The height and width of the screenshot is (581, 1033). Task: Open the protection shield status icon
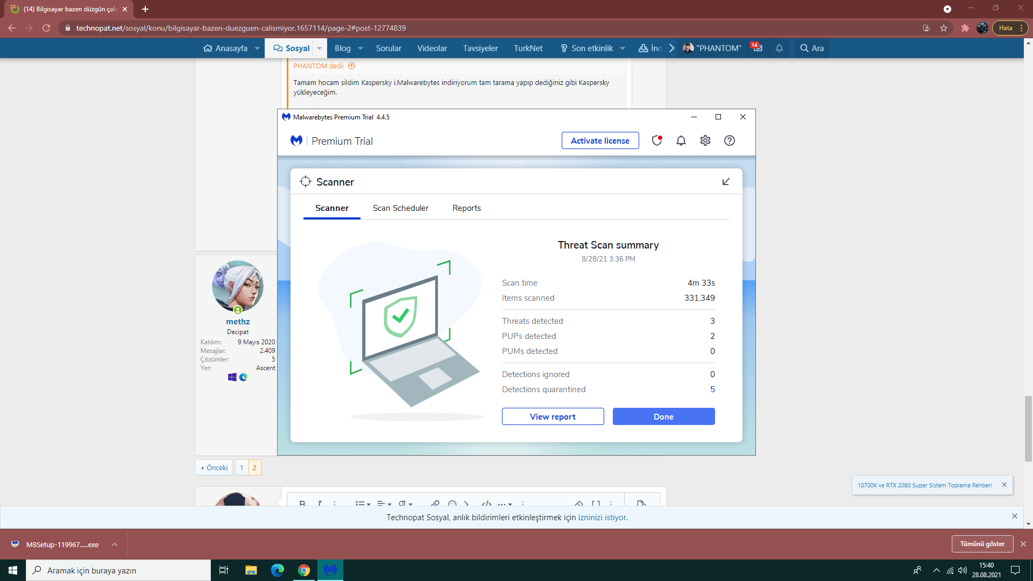(656, 140)
